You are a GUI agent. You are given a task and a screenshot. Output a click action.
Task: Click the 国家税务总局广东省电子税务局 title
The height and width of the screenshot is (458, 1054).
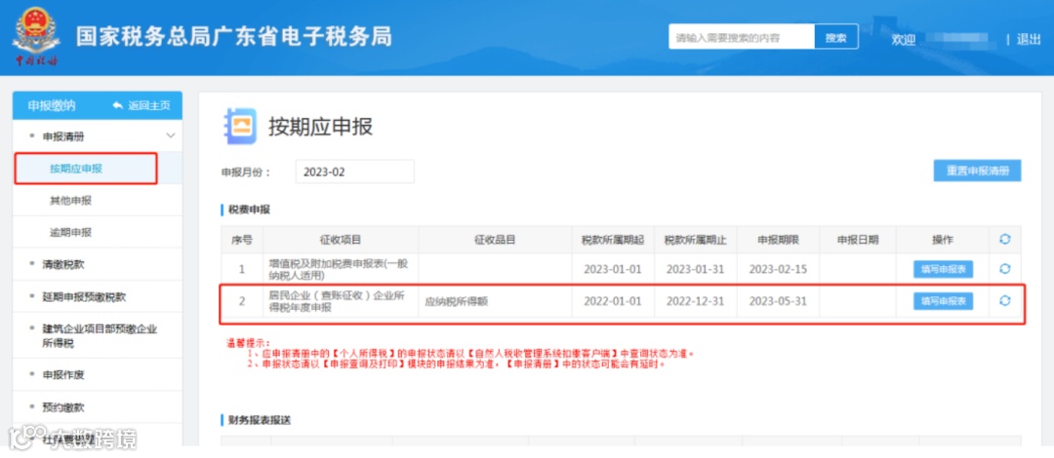point(234,37)
